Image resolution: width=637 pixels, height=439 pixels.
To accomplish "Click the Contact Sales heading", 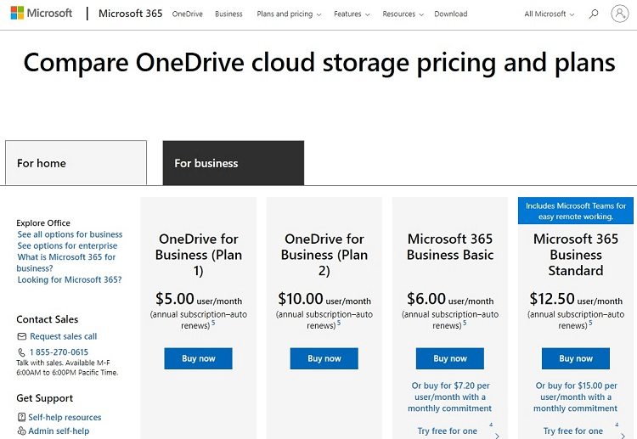I will point(47,319).
